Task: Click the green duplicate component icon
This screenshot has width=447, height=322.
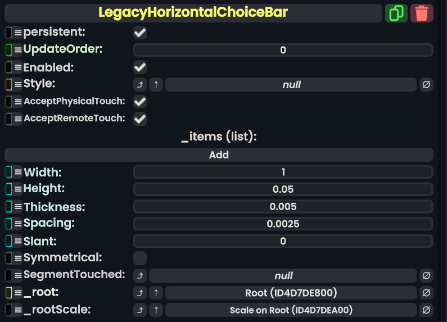Action: 396,13
